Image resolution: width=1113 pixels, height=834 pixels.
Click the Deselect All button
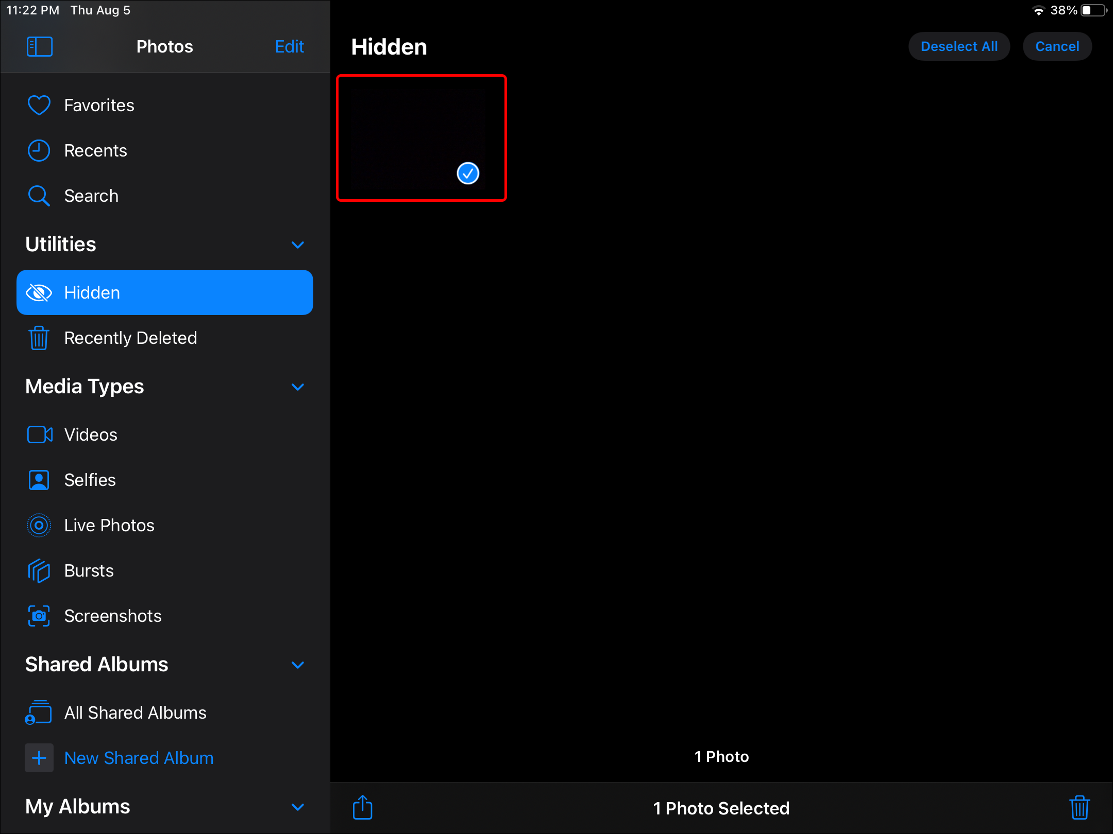click(959, 46)
